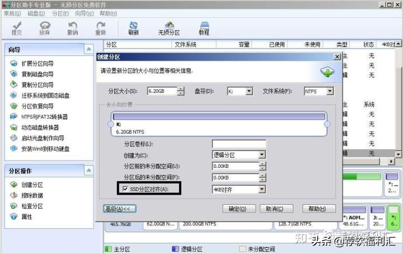
Task: Open the 启动光盘制作向导 wizard
Action: [38, 138]
